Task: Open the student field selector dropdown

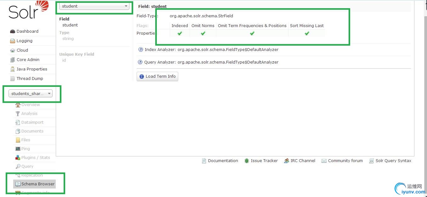Action: coord(94,6)
